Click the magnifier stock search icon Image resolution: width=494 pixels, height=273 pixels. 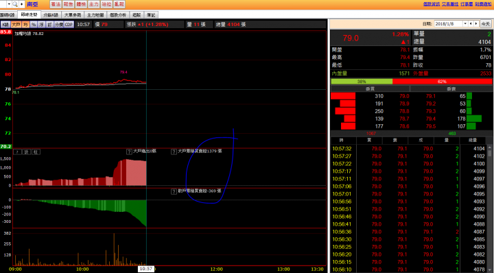[14, 4]
